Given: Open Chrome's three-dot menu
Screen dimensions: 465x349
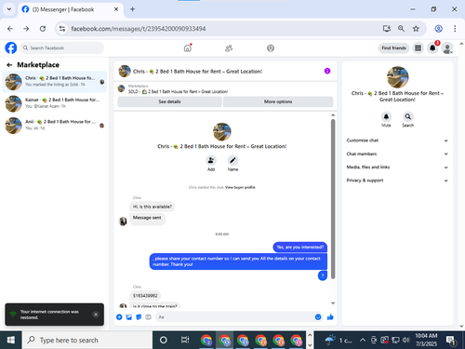Looking at the screenshot, I should (455, 29).
